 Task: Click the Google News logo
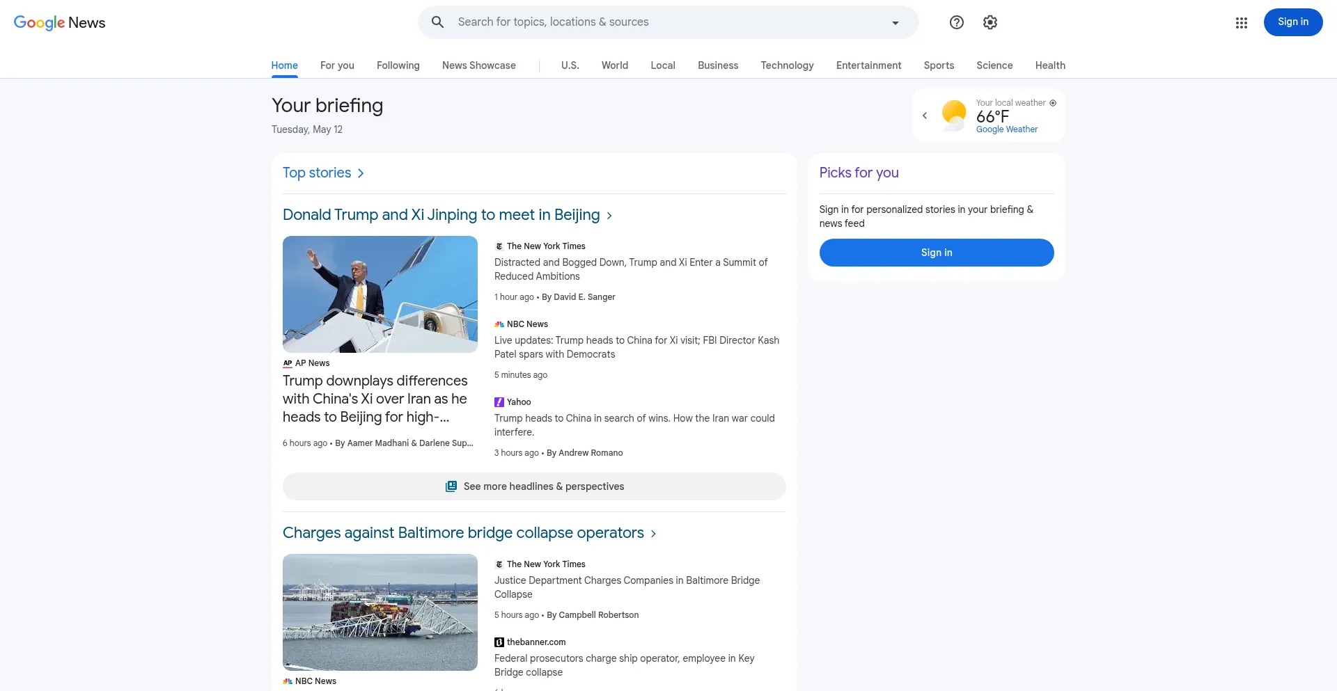click(60, 22)
